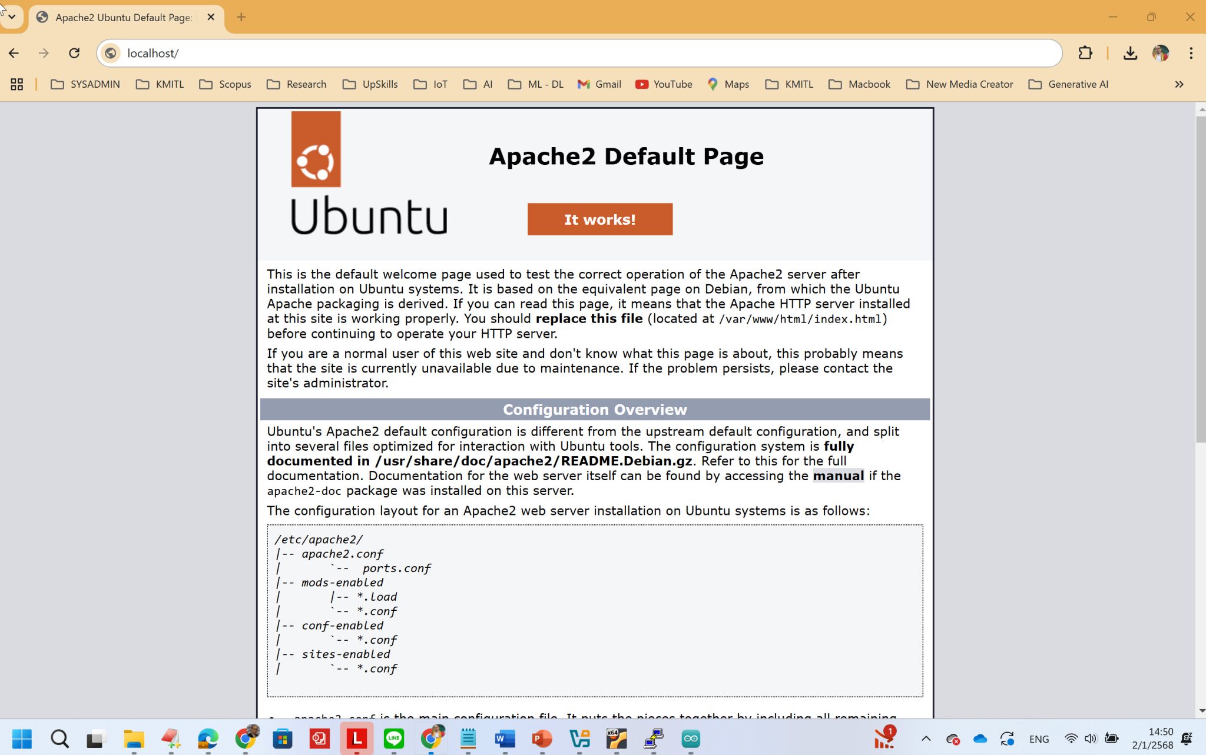Viewport: 1206px width, 755px height.
Task: Open a new browser tab
Action: pos(241,17)
